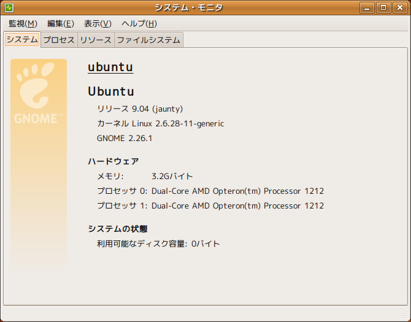Show the ファイルシステム tab
411x322 pixels.
148,40
